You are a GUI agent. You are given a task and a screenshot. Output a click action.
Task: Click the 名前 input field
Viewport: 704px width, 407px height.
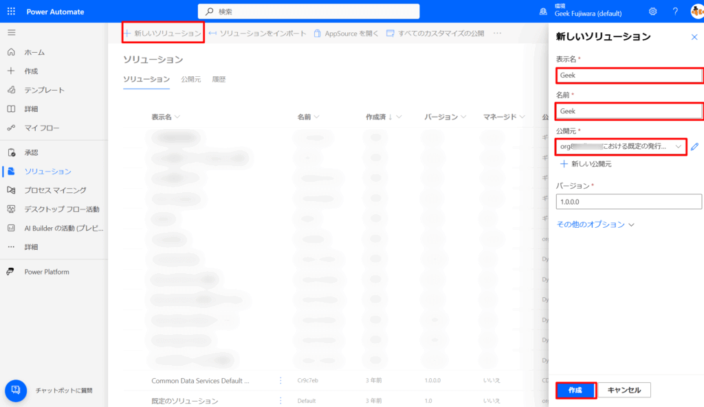pyautogui.click(x=629, y=111)
